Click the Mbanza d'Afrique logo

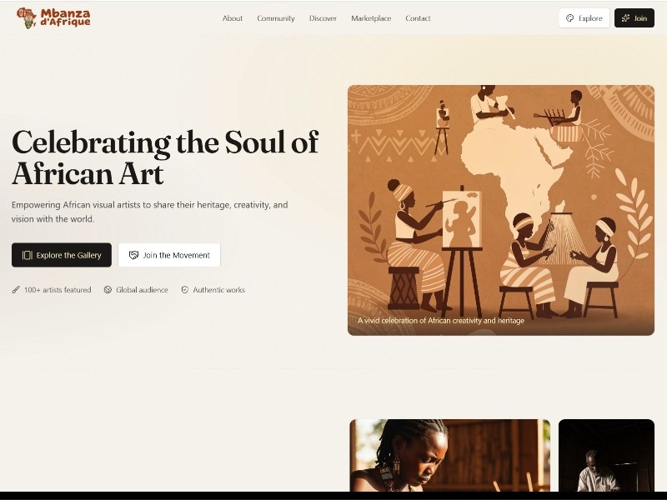pos(53,17)
